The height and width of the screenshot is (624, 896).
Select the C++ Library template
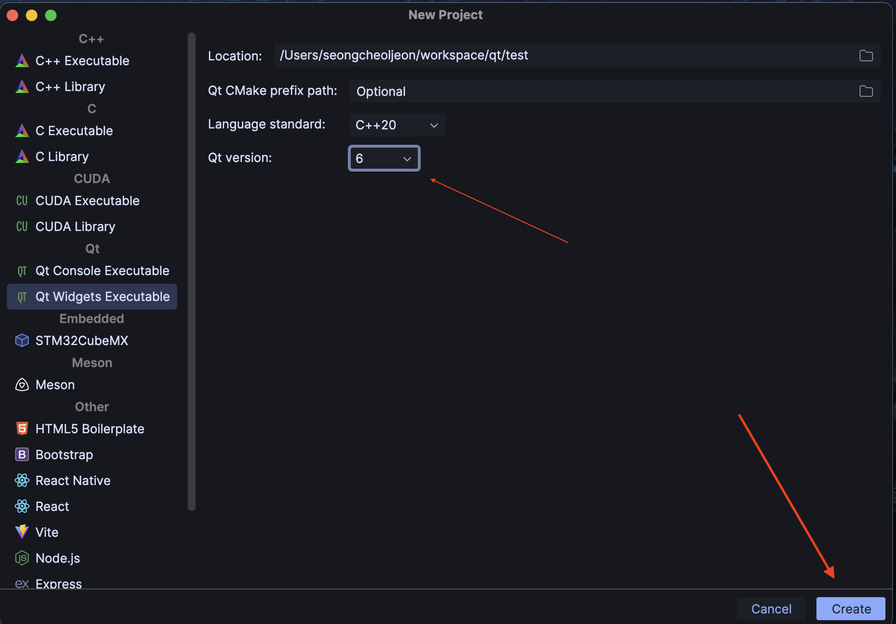[x=70, y=86]
